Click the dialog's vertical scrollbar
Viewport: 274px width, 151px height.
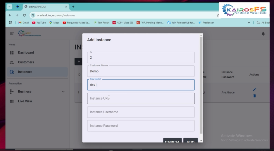(201, 86)
